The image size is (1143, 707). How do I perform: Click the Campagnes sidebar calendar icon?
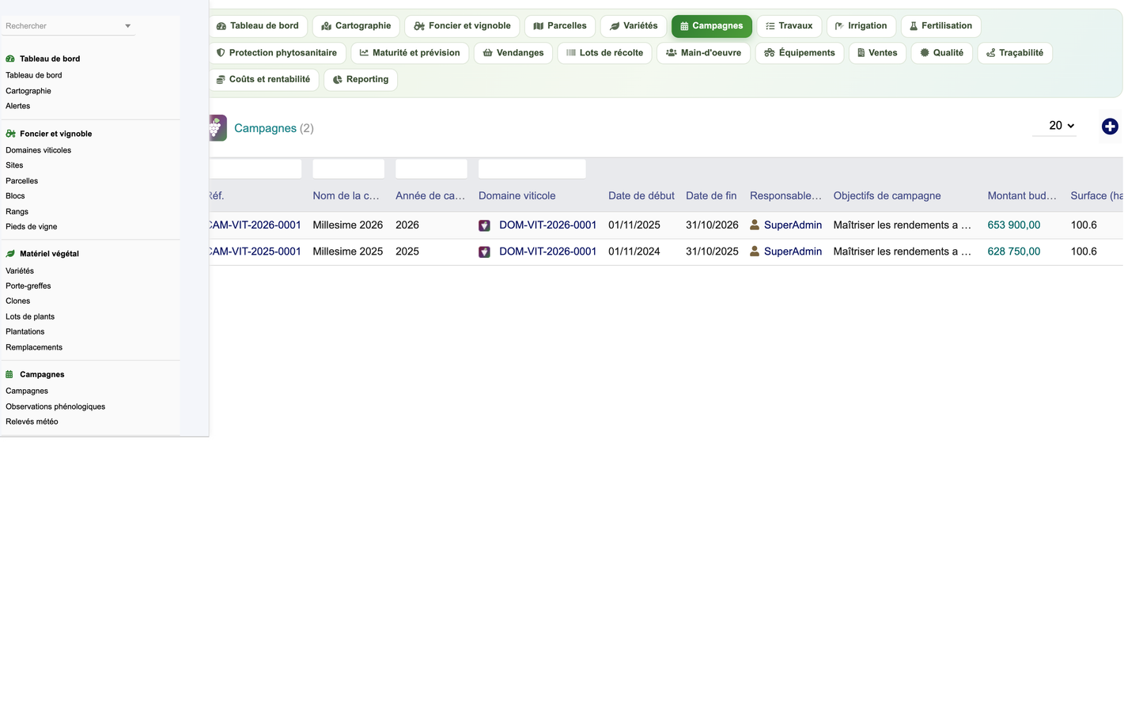click(9, 374)
